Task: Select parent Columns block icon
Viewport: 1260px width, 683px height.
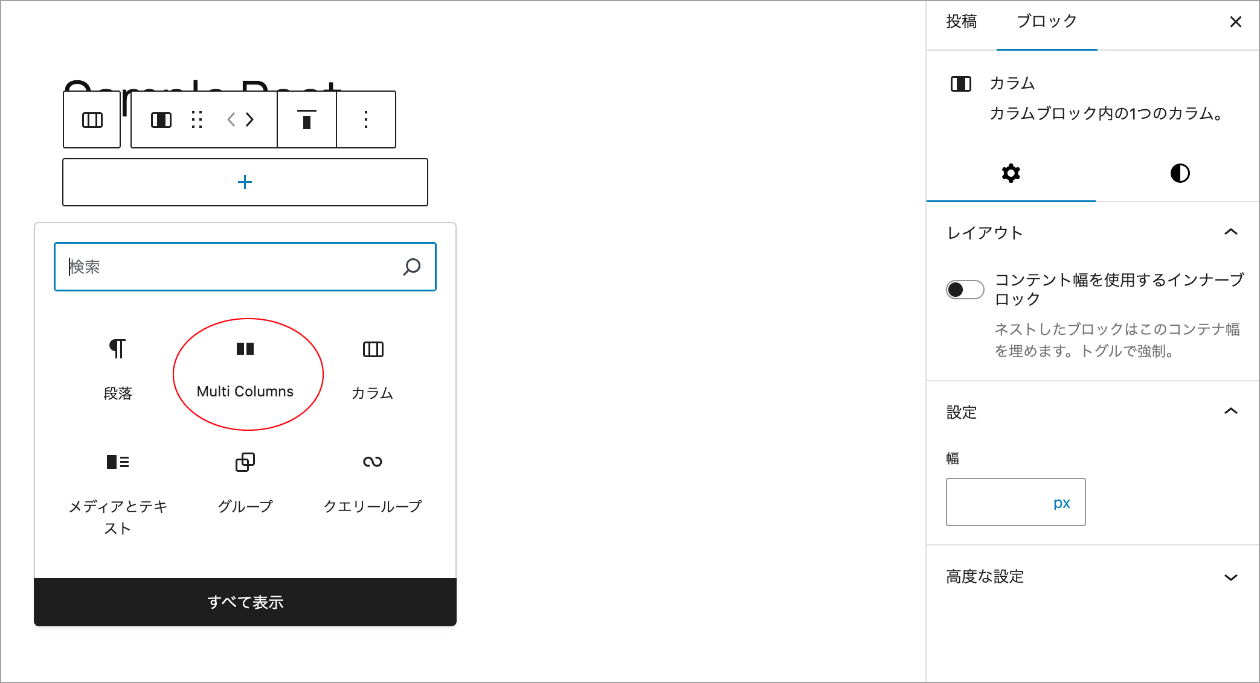Action: [92, 120]
